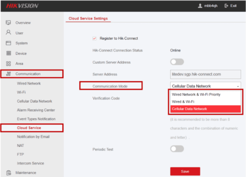Click the Maintenance icon in sidebar
The height and width of the screenshot is (177, 246).
point(8,172)
